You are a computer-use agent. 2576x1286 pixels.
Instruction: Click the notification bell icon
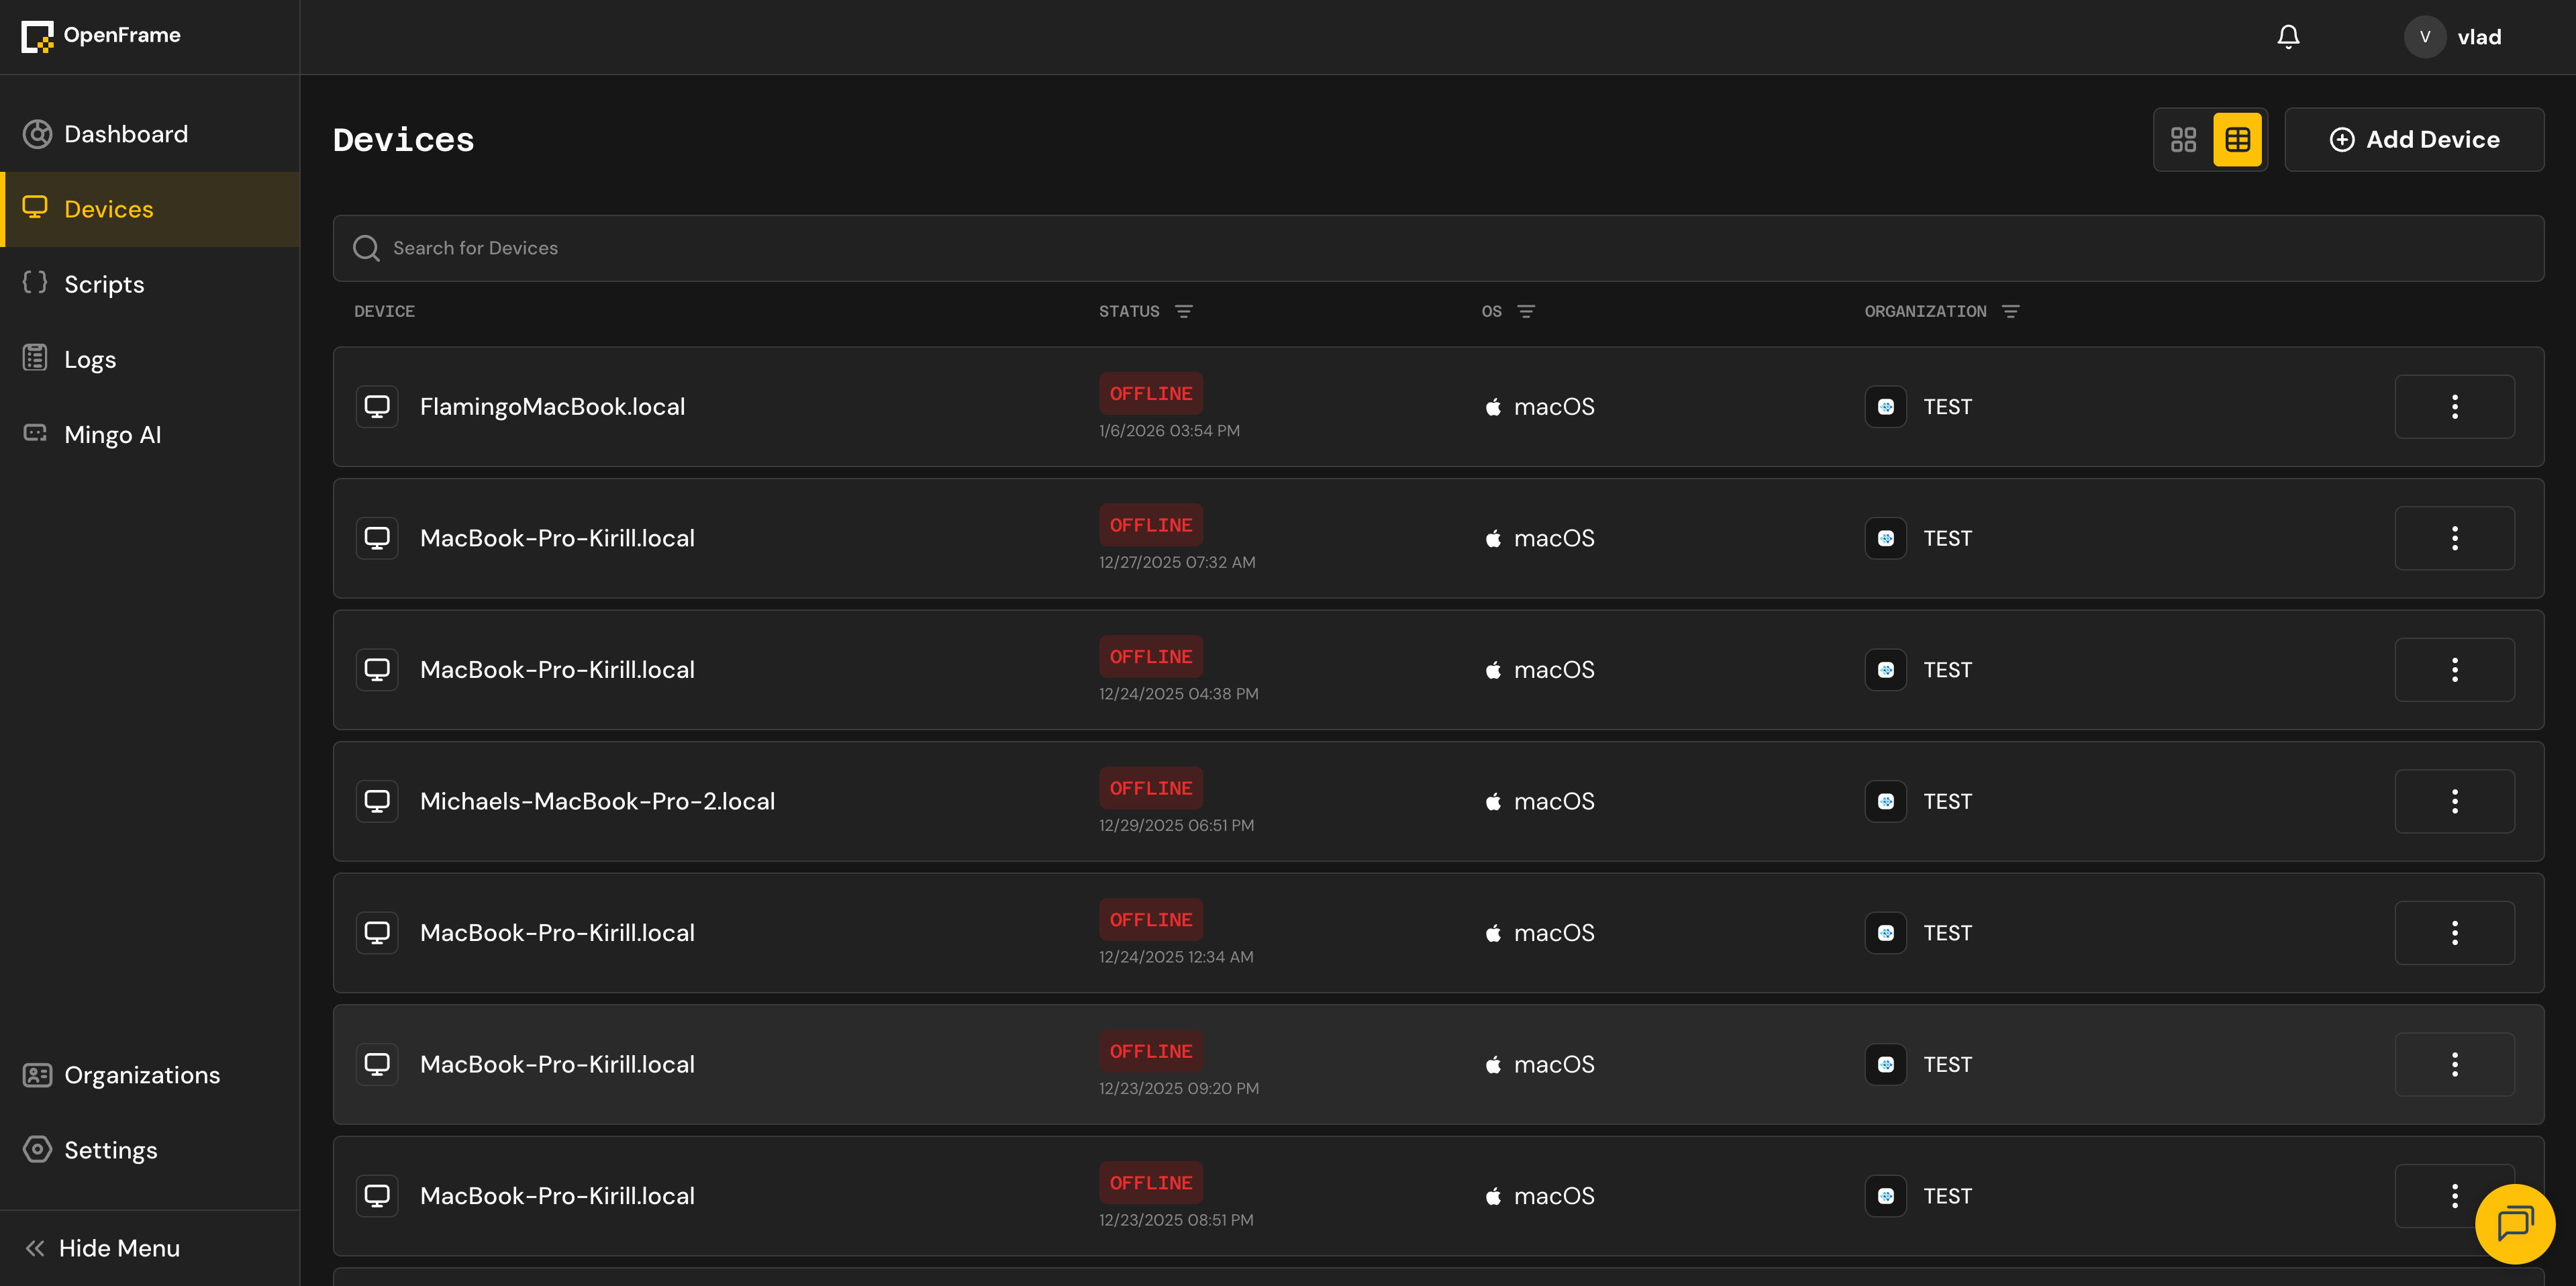2288,37
